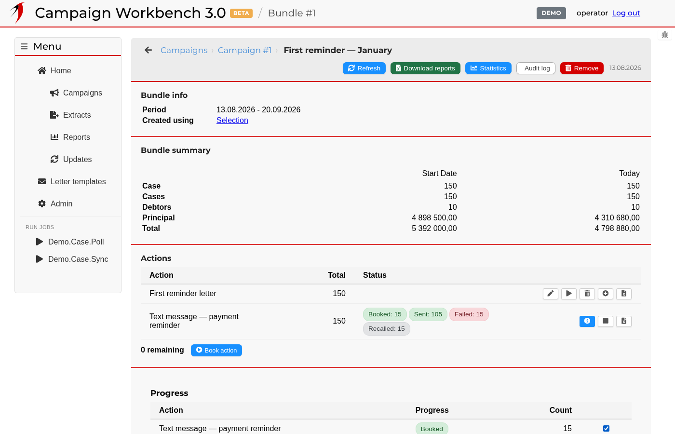This screenshot has height=434, width=675.
Task: Click the back arrow beside Campaigns breadcrumb
Action: tap(148, 50)
